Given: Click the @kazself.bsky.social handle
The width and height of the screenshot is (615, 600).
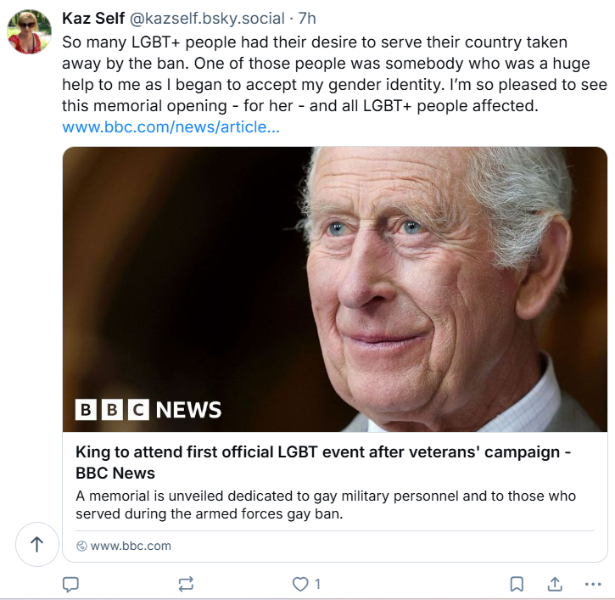Looking at the screenshot, I should point(207,19).
